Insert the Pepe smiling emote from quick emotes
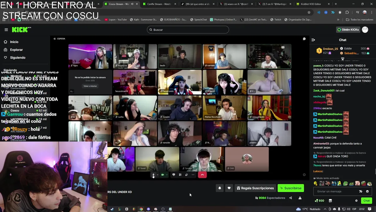Viewport: 376px width, 212px height. click(345, 183)
